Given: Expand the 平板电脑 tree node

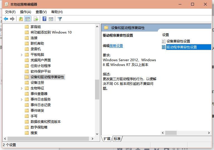Looking at the screenshot, I should tap(21, 55).
